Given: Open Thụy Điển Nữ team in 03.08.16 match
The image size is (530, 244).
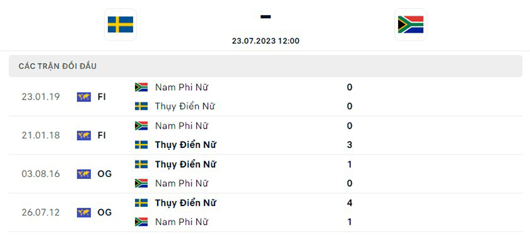Looking at the screenshot, I should 185,165.
